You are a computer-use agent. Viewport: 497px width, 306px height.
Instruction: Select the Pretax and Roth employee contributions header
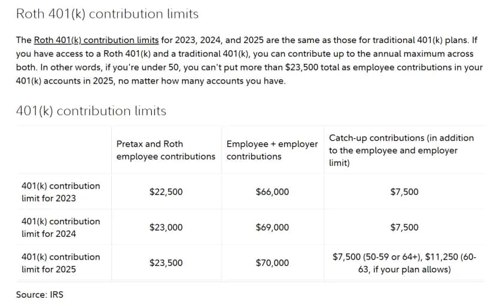click(x=166, y=150)
